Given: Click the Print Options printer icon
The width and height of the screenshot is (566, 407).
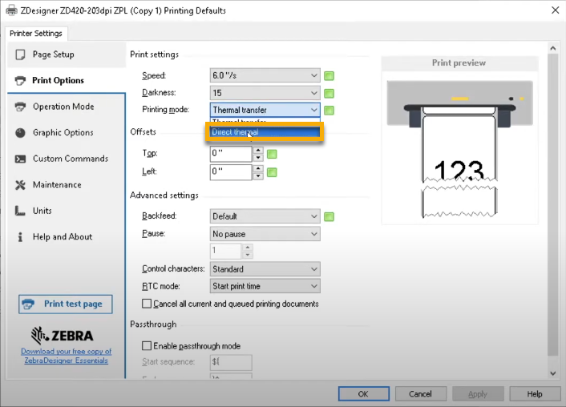Looking at the screenshot, I should (20, 80).
